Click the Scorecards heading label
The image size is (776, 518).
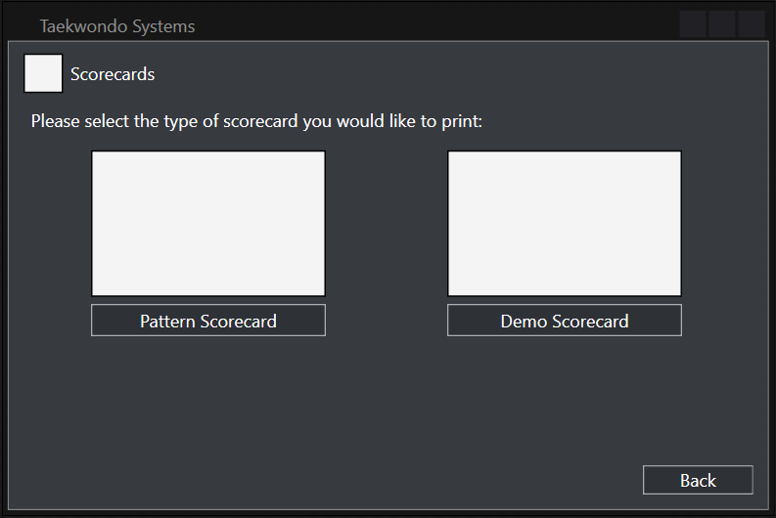[113, 74]
